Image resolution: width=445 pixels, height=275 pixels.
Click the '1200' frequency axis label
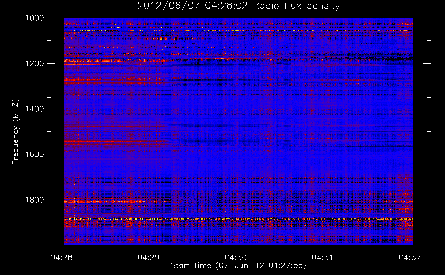34,64
